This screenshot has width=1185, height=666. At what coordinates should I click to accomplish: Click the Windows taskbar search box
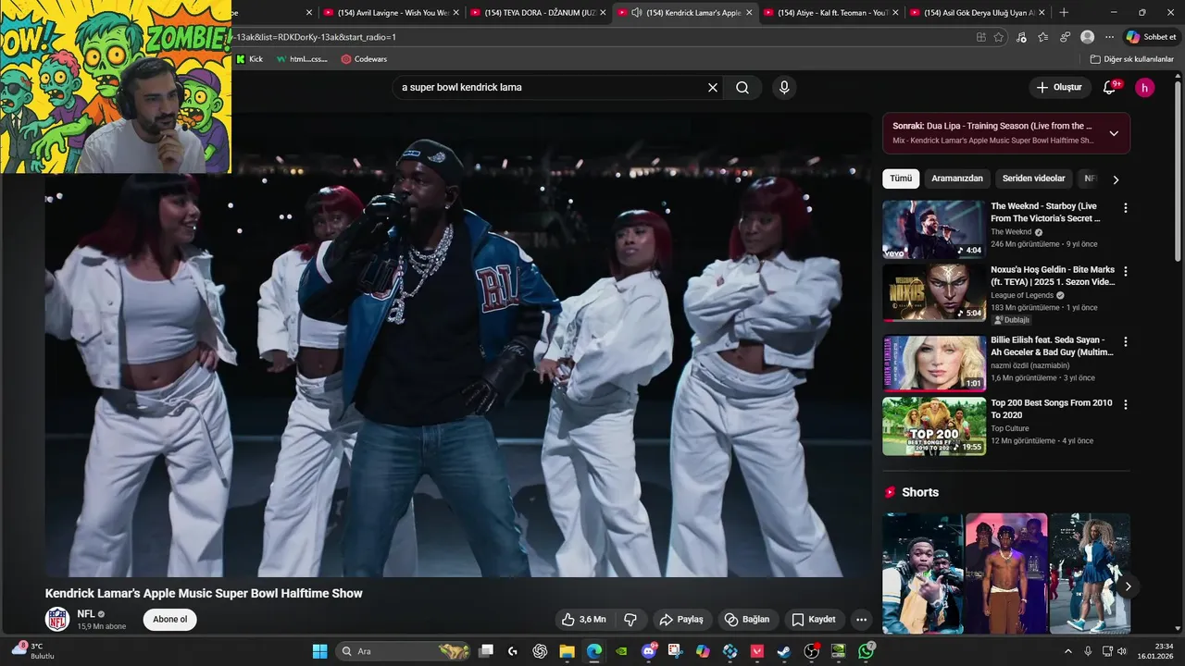402,651
